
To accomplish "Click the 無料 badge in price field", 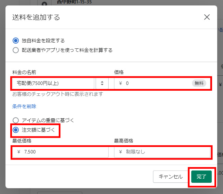I will [199, 83].
